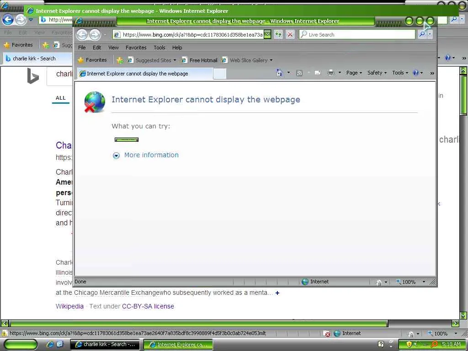Click More information link text

pyautogui.click(x=151, y=155)
